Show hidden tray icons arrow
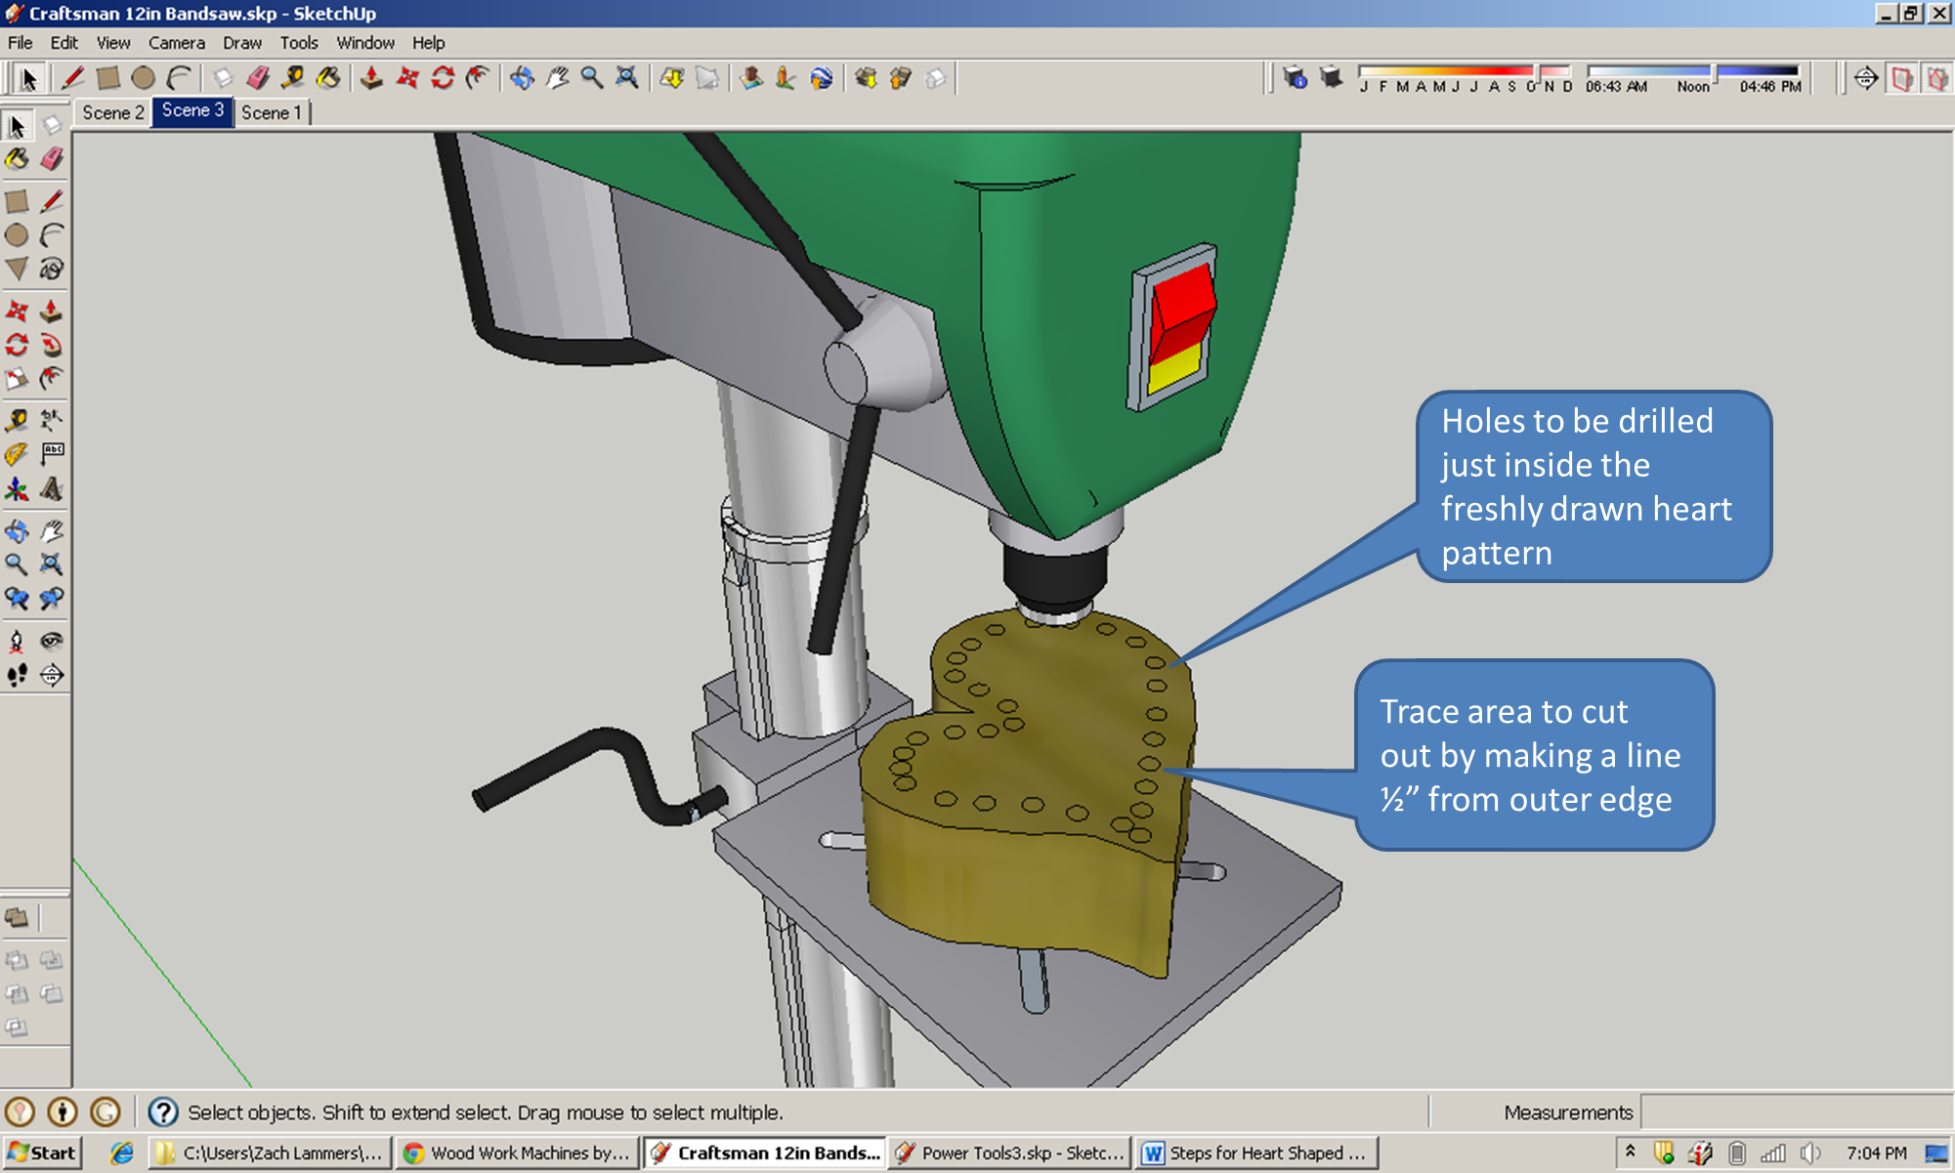The height and width of the screenshot is (1173, 1955). 1631,1152
